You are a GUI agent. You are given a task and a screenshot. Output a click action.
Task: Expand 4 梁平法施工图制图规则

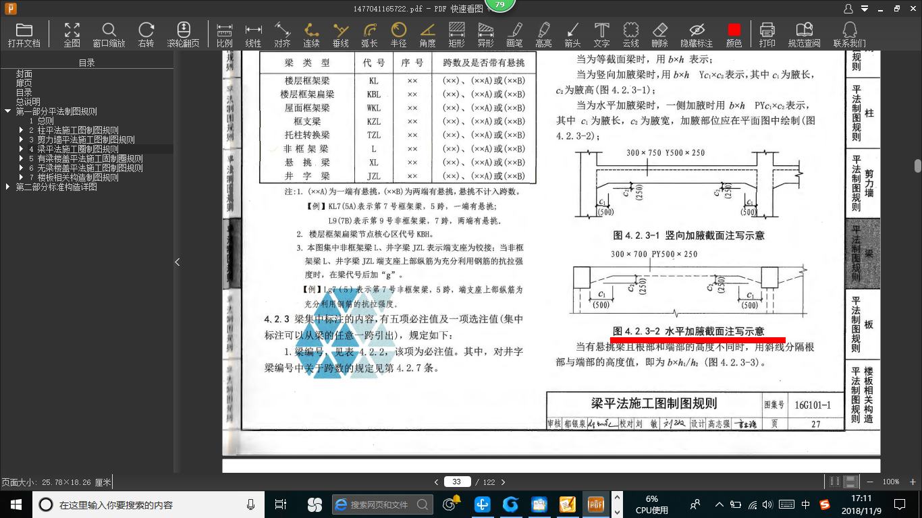[x=21, y=149]
